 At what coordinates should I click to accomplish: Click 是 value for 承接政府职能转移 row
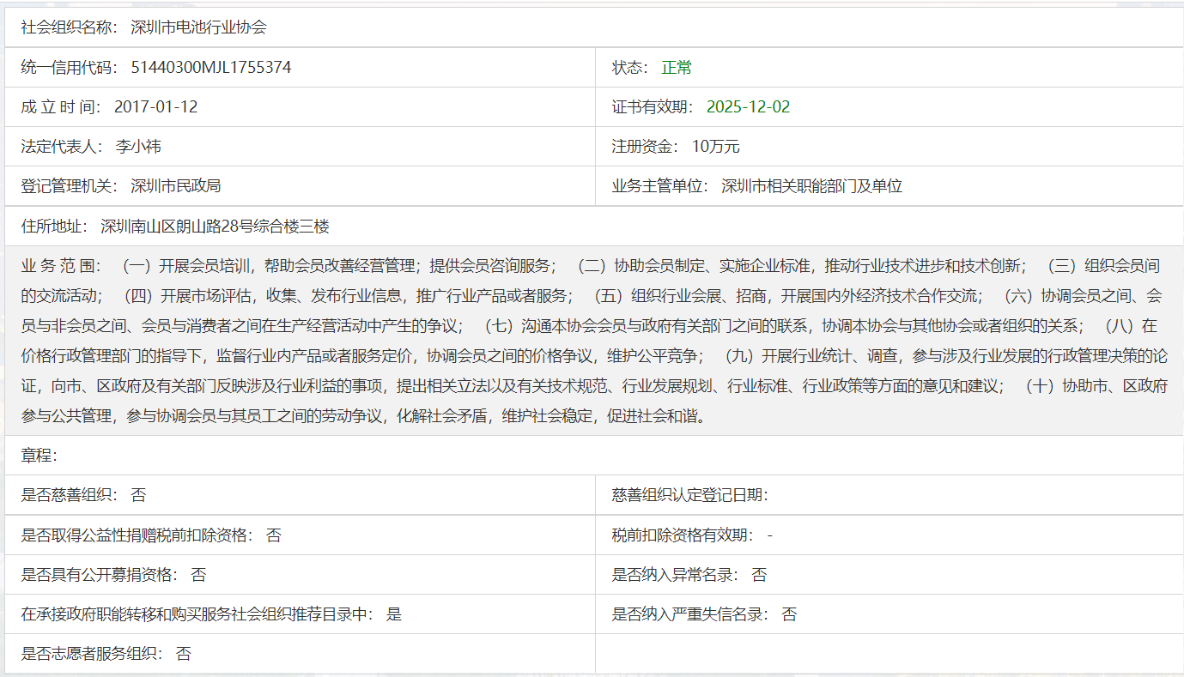click(x=394, y=614)
